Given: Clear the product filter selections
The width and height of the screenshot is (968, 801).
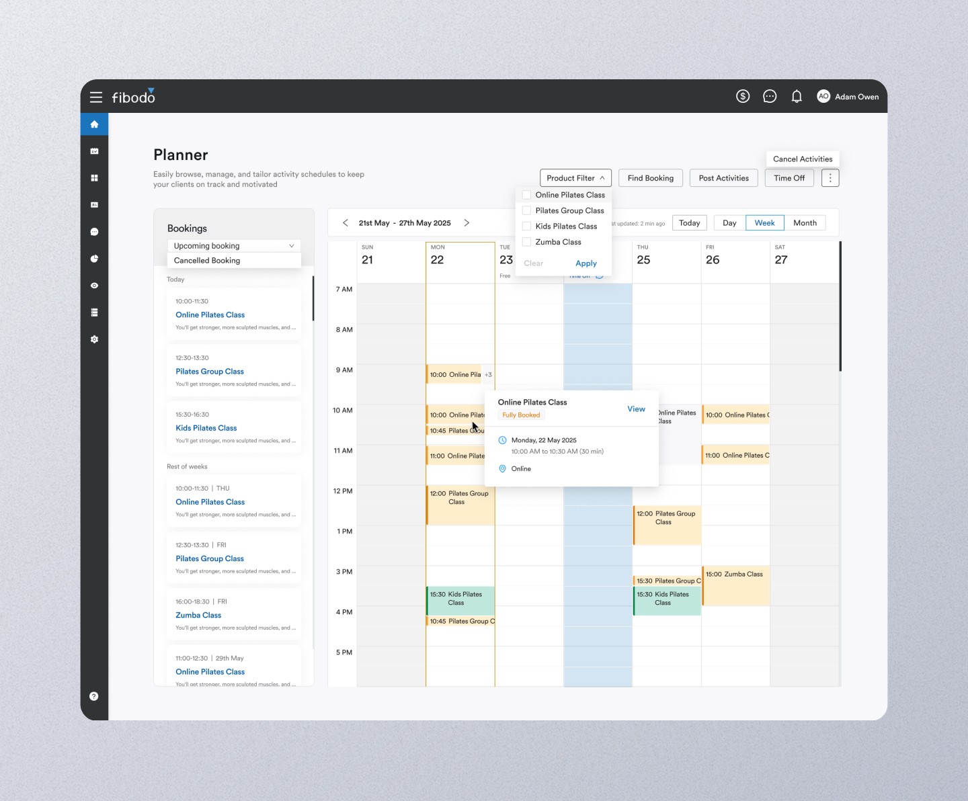Looking at the screenshot, I should [533, 263].
